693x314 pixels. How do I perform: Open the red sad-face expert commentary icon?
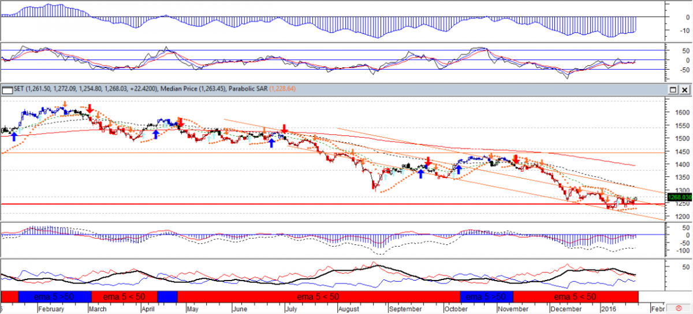(x=679, y=309)
